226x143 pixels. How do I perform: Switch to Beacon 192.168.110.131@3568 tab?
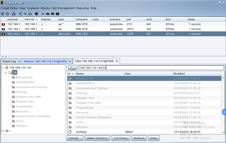[45, 61]
